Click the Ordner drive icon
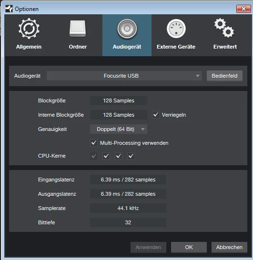Viewport: 253px width, 260px height. point(78,29)
